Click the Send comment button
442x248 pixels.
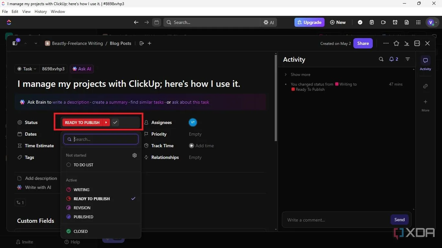[399, 220]
